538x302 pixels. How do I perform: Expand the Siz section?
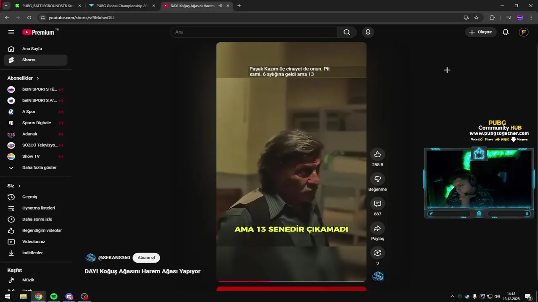click(x=14, y=186)
